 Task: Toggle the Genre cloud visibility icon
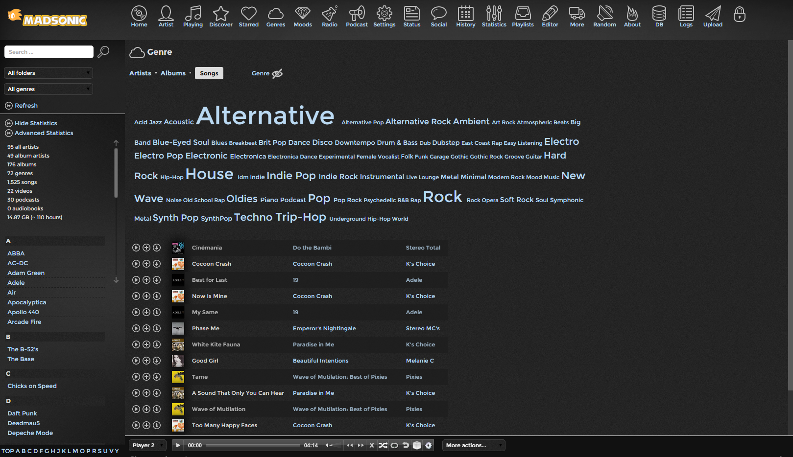click(277, 73)
